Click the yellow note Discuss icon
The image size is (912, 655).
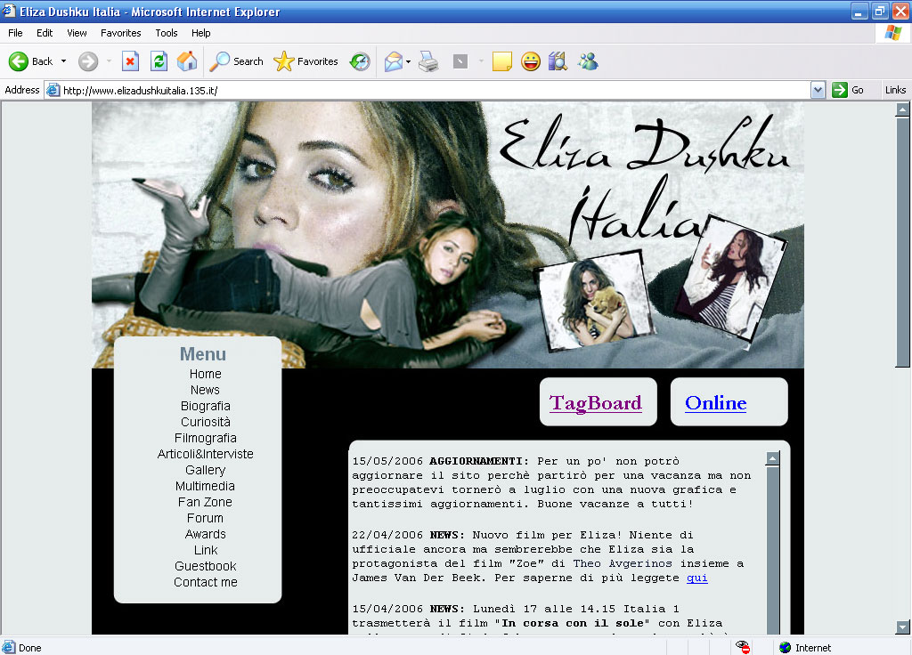point(502,61)
